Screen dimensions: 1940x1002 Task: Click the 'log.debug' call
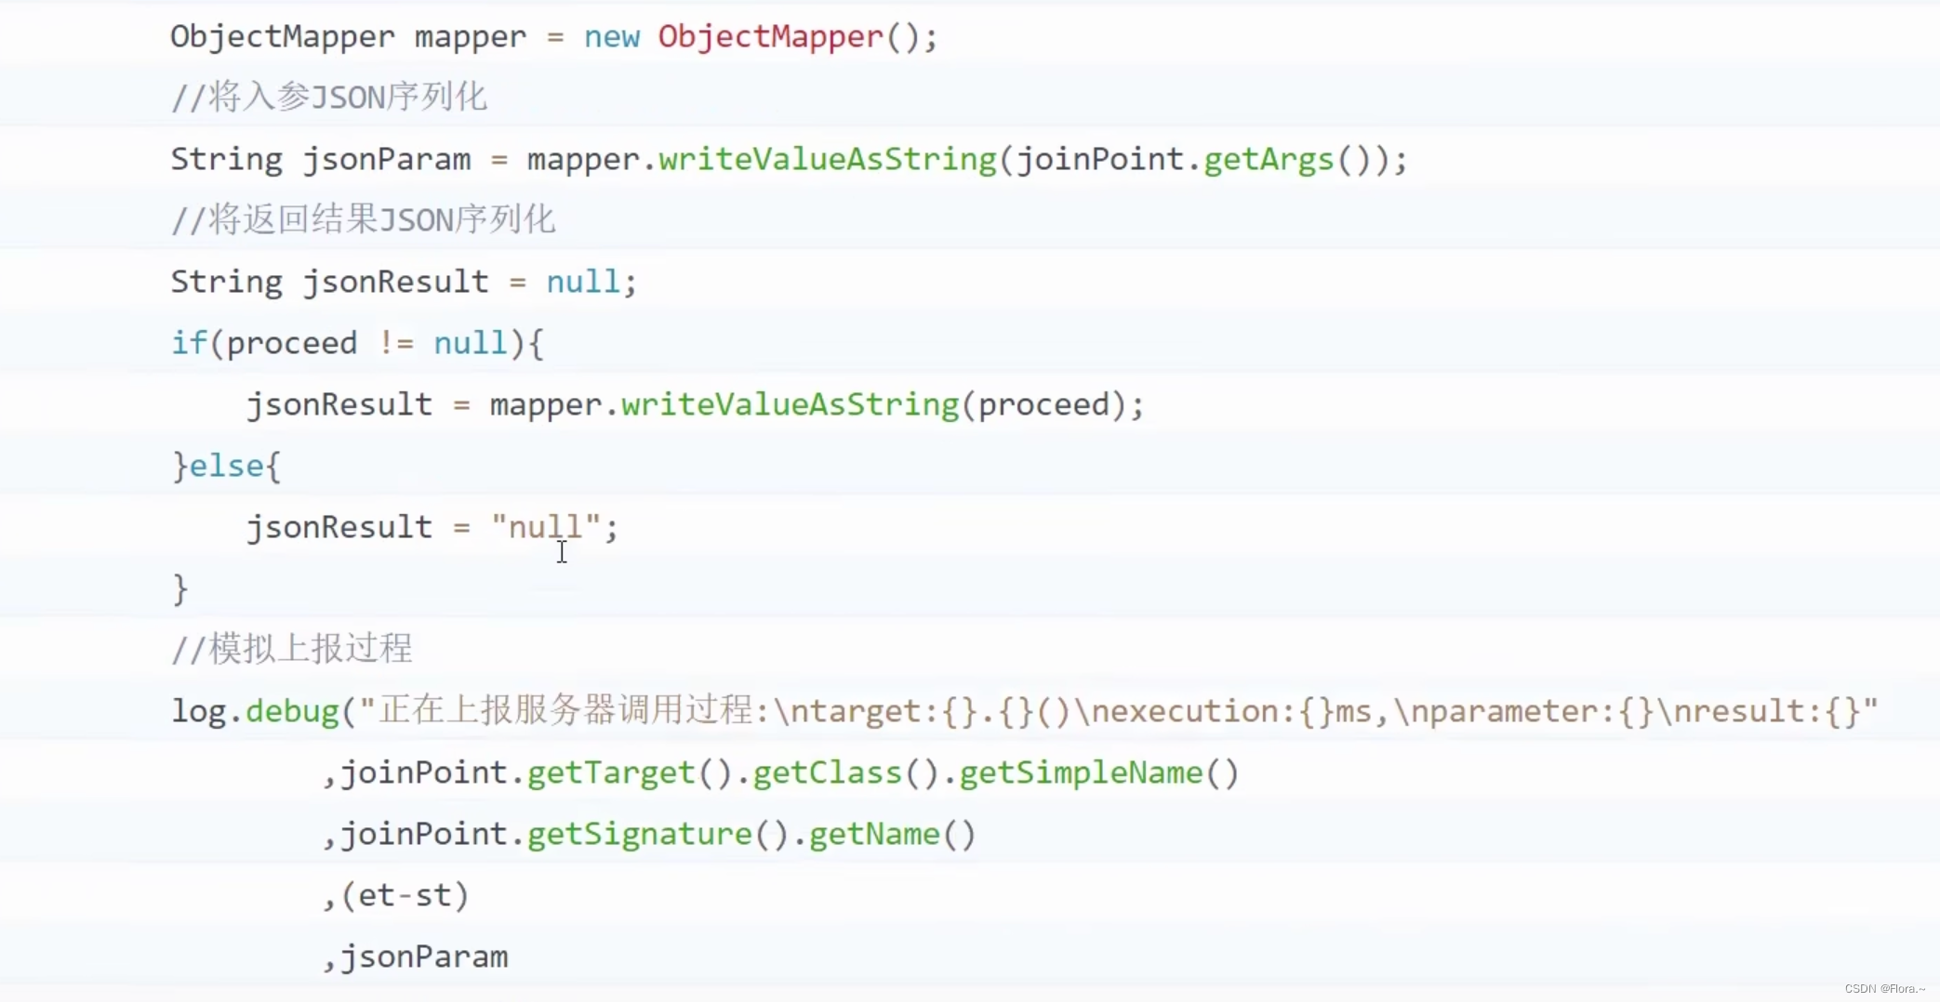(x=255, y=711)
